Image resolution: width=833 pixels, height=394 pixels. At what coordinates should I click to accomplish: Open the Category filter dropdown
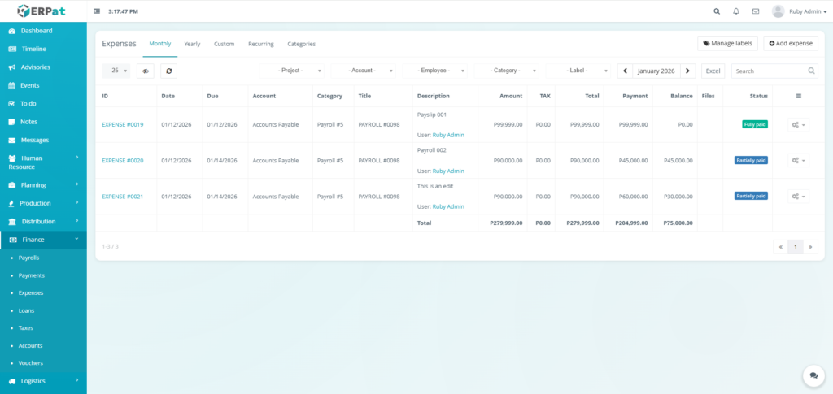507,71
